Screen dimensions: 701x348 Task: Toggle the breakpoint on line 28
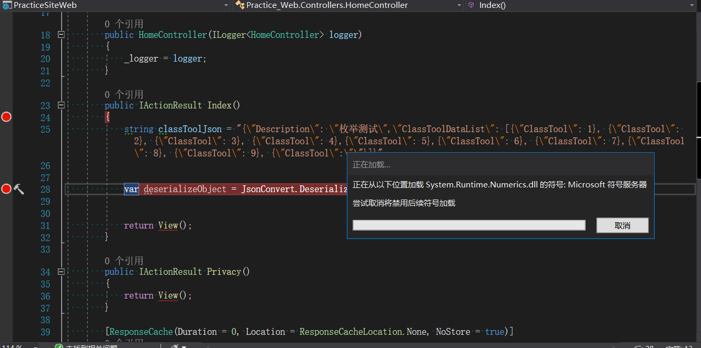coord(6,189)
